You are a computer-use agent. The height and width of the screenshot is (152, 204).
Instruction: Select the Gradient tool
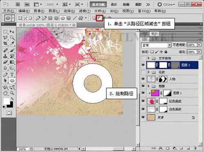coord(12,62)
